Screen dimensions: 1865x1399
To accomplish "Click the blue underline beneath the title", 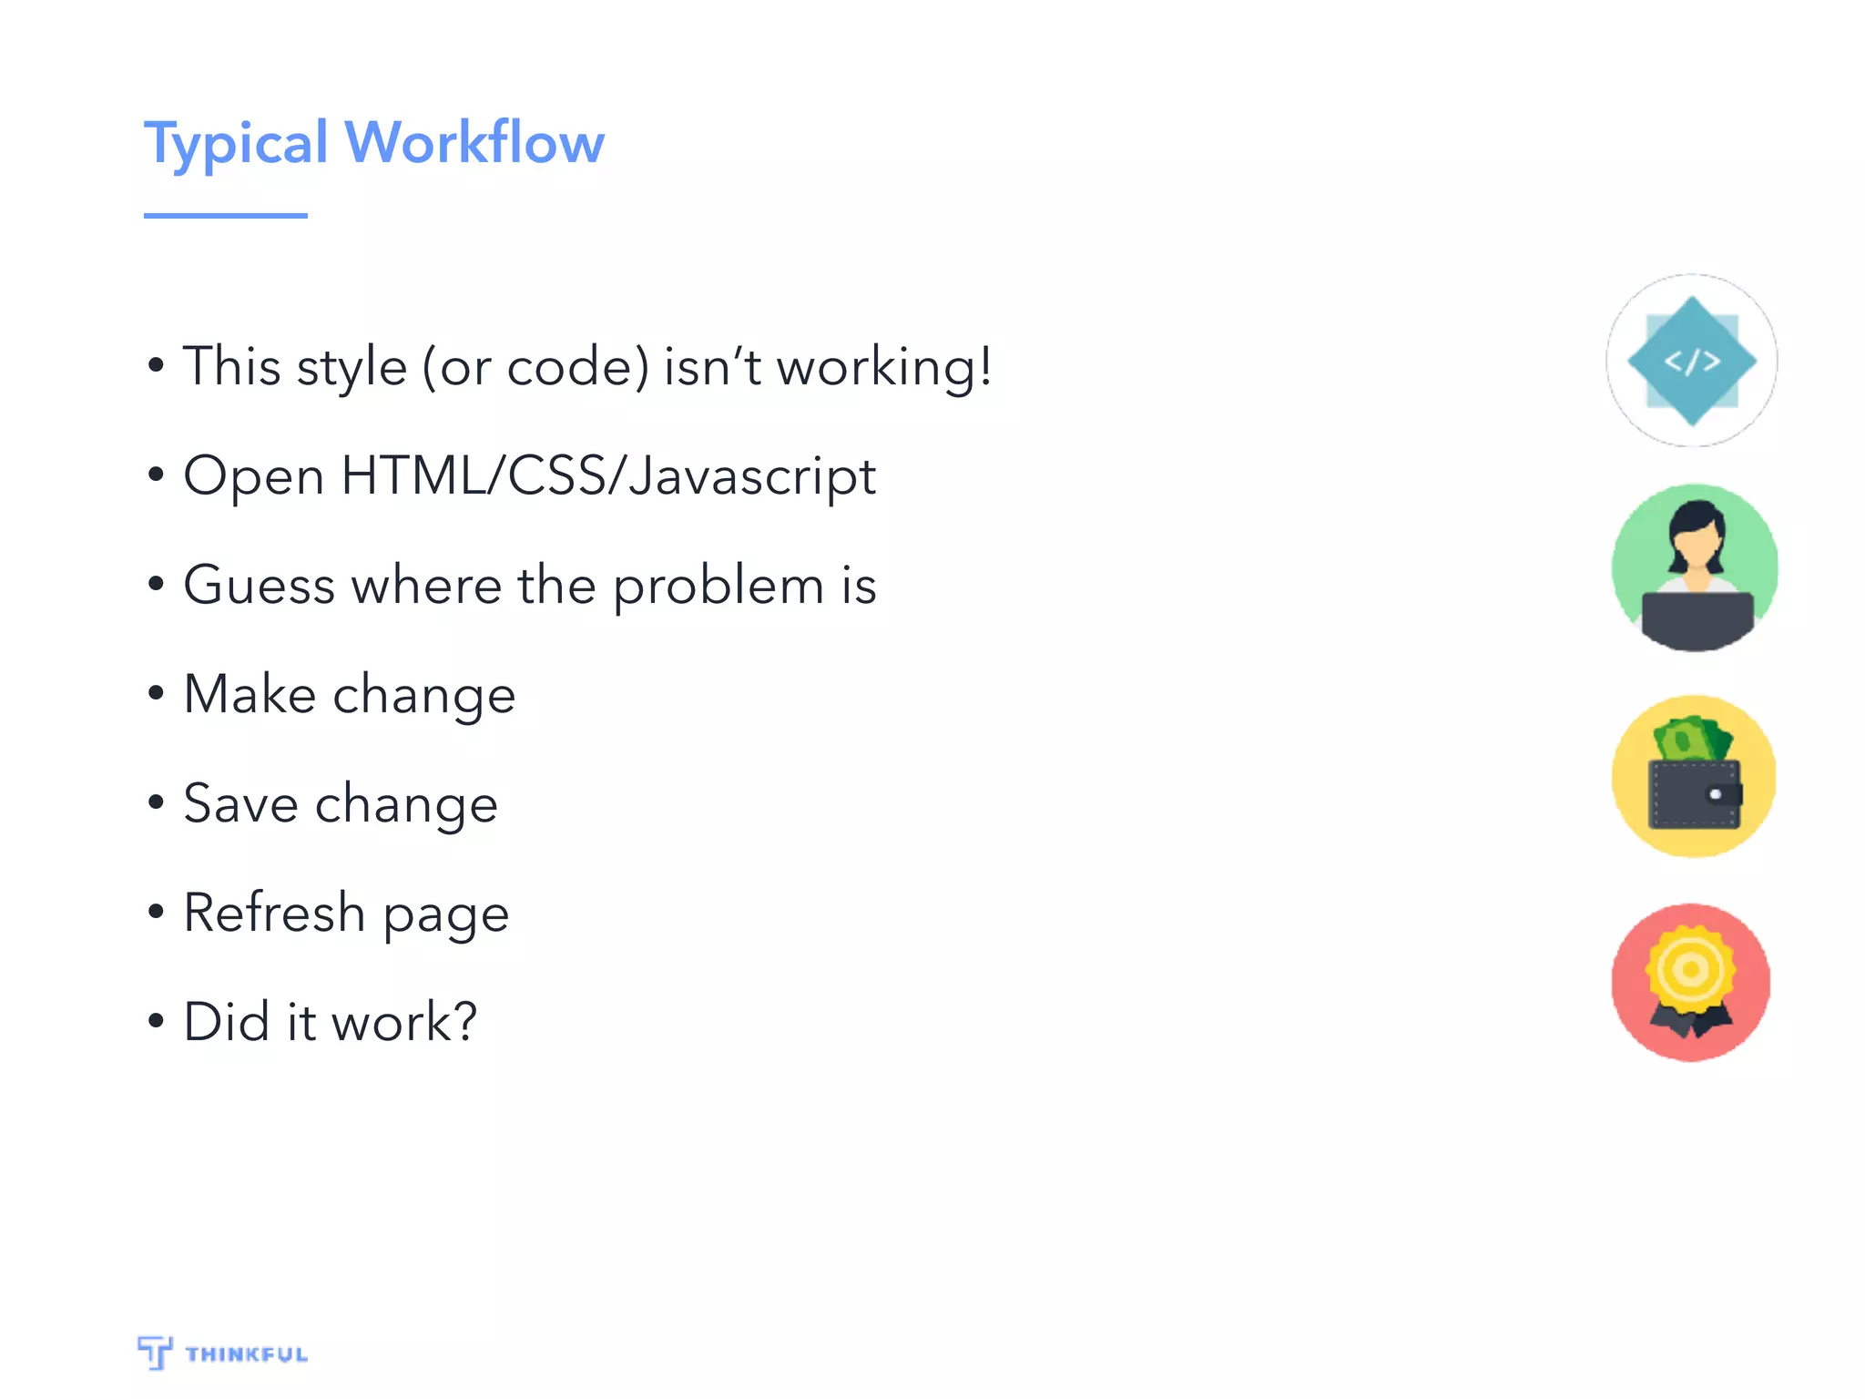I will [226, 216].
